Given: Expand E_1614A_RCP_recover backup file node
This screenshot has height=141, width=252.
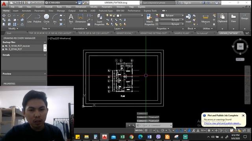Looking at the screenshot, I should [3, 46].
